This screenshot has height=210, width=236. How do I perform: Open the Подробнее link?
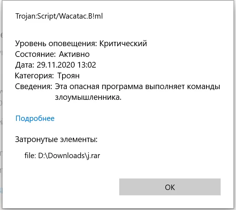[35, 118]
